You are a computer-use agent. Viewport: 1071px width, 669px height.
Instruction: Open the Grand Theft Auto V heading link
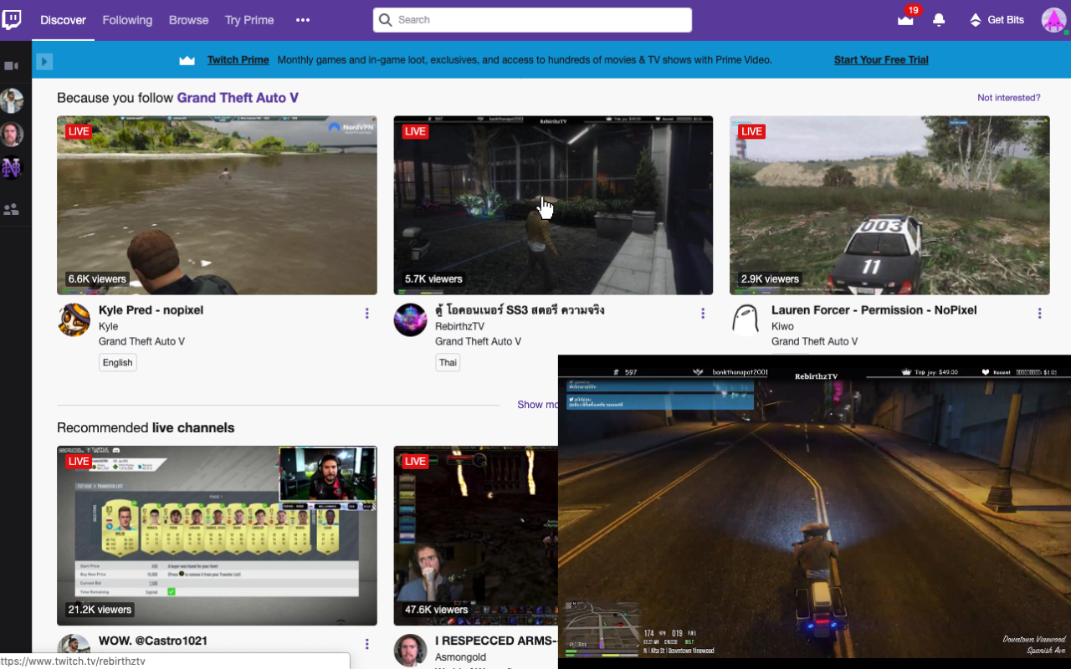(x=238, y=98)
